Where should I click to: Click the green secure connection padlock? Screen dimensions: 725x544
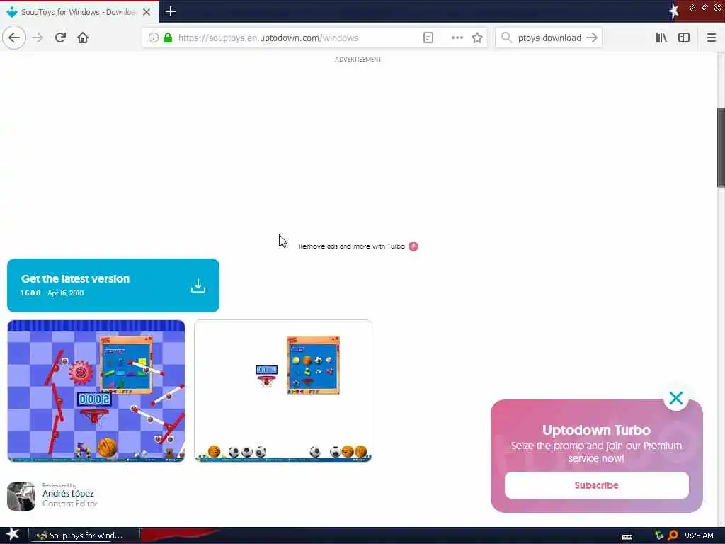click(168, 38)
